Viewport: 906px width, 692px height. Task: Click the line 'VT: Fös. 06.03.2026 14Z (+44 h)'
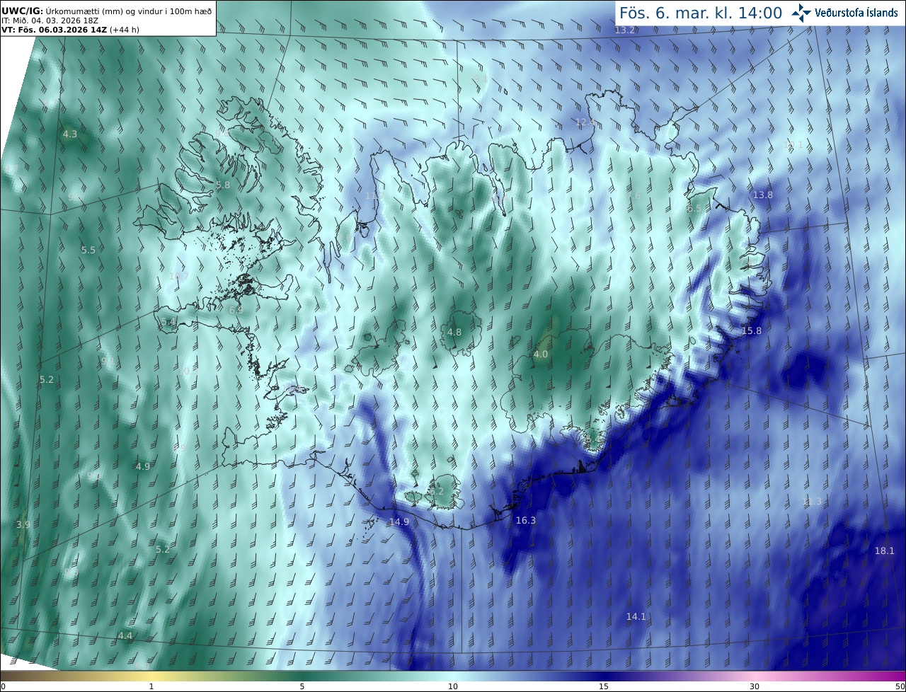69,30
